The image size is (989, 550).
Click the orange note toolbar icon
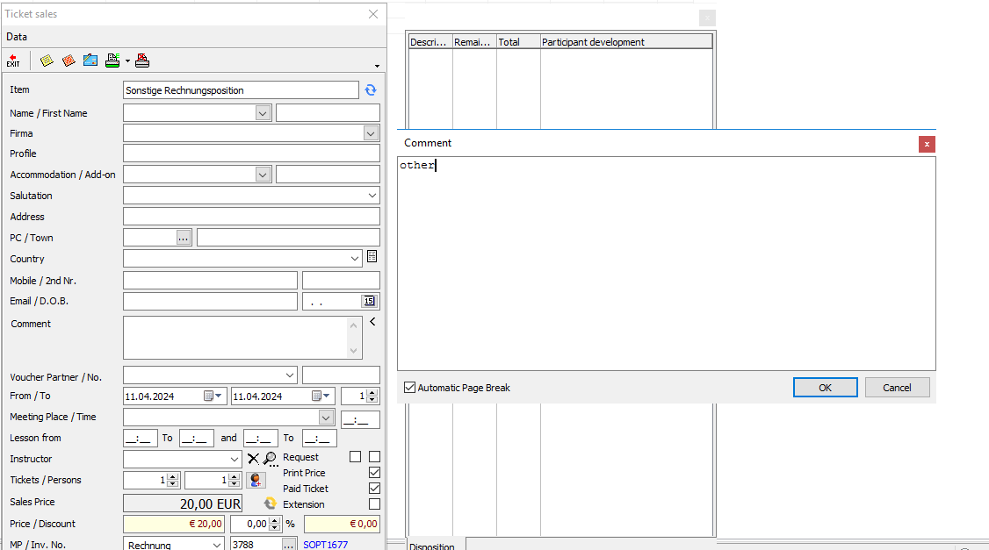click(x=69, y=61)
